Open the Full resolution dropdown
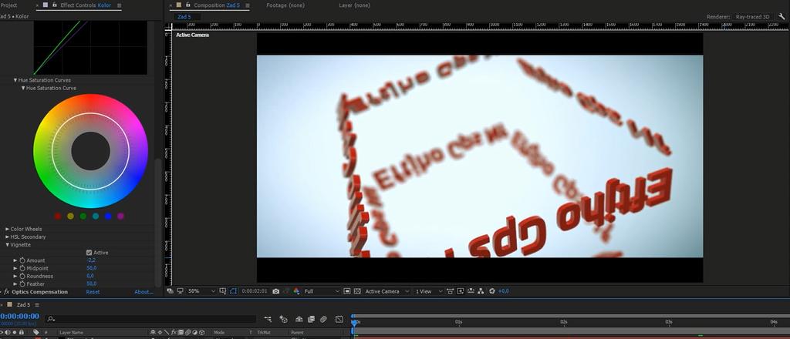This screenshot has width=790, height=339. (x=321, y=291)
